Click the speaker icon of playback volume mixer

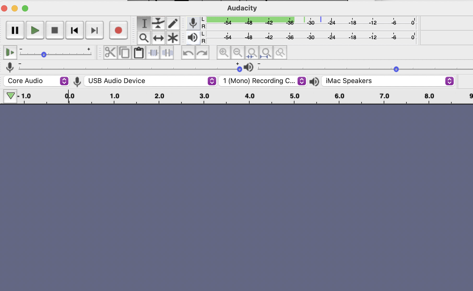249,67
